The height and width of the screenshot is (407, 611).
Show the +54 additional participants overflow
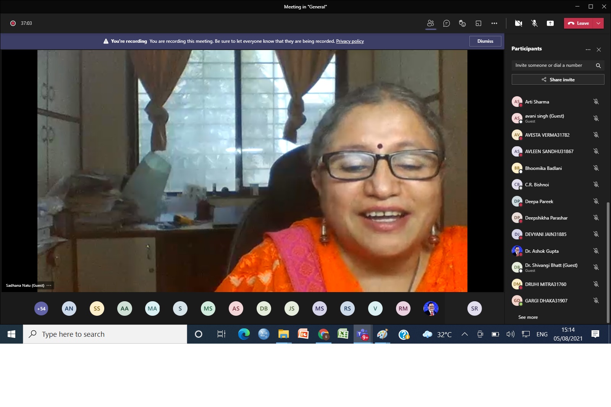pyautogui.click(x=41, y=308)
